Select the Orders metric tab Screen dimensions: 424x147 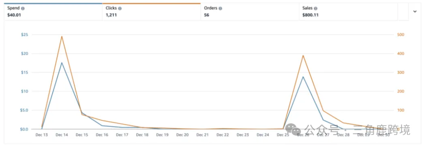[250, 12]
